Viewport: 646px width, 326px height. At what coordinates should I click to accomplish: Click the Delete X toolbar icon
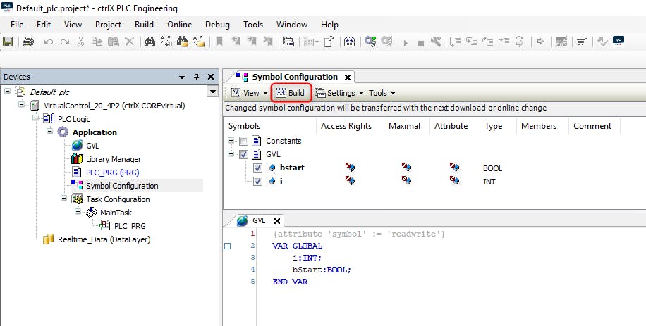click(x=129, y=42)
